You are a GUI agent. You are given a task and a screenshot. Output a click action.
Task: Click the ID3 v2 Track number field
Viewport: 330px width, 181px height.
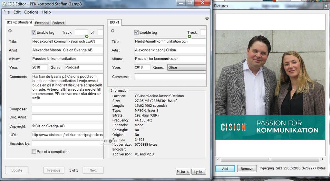tap(81, 32)
